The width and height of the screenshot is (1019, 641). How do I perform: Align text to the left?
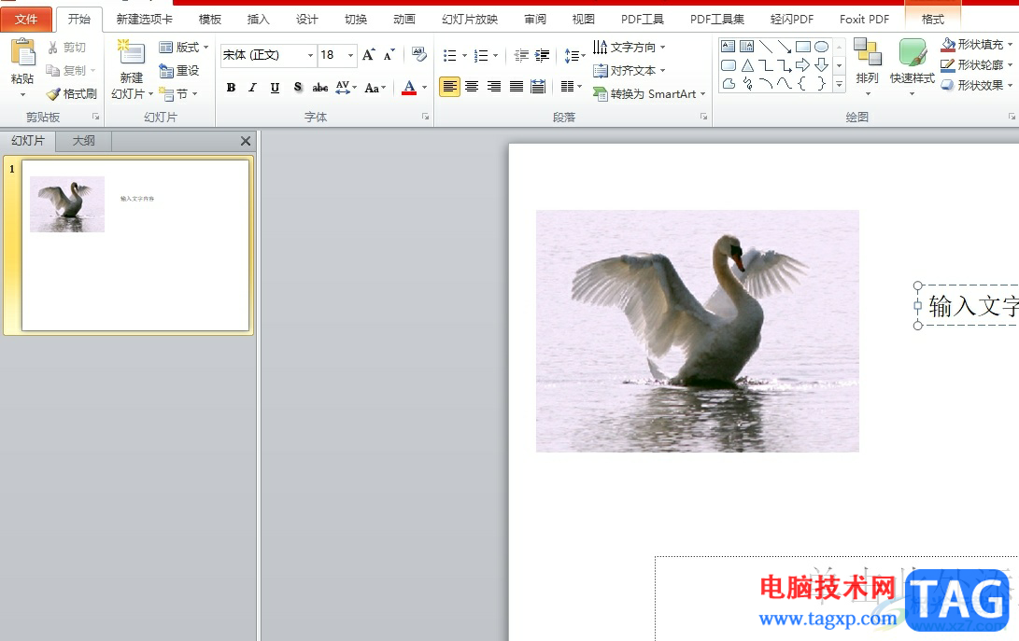[449, 87]
